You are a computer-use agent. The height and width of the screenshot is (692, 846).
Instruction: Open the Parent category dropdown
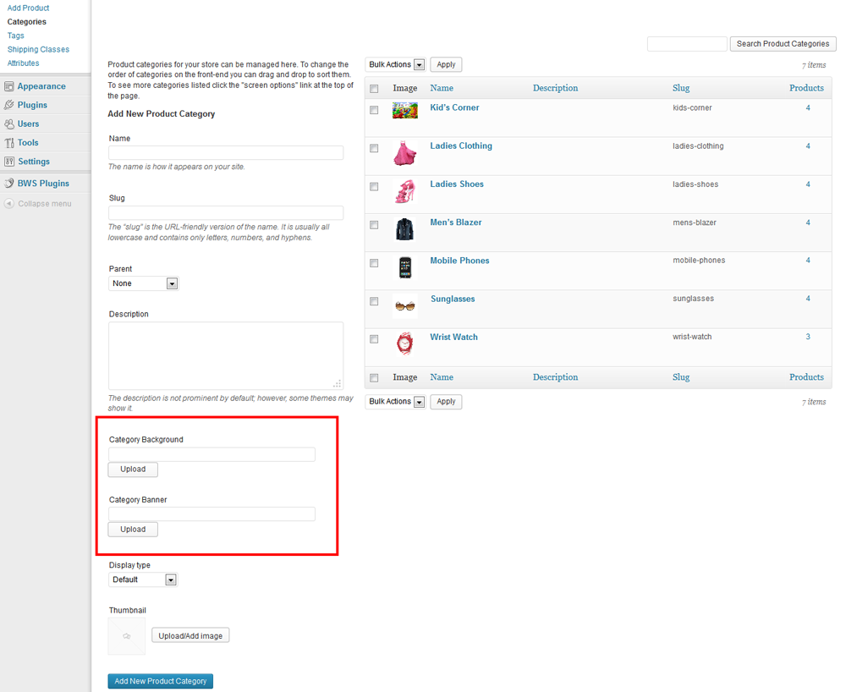[x=144, y=283]
